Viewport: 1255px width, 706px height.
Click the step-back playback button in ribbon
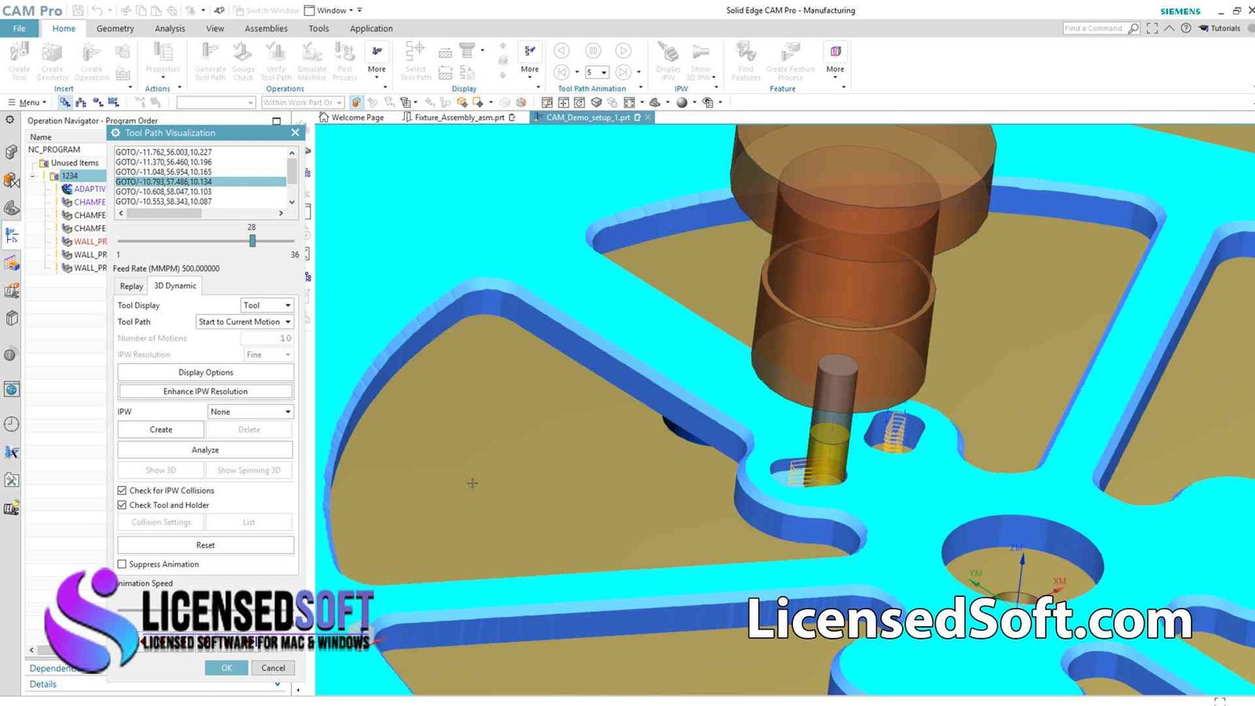pos(562,72)
